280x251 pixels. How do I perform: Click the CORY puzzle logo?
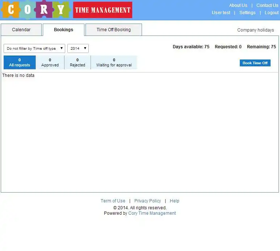coord(35,10)
